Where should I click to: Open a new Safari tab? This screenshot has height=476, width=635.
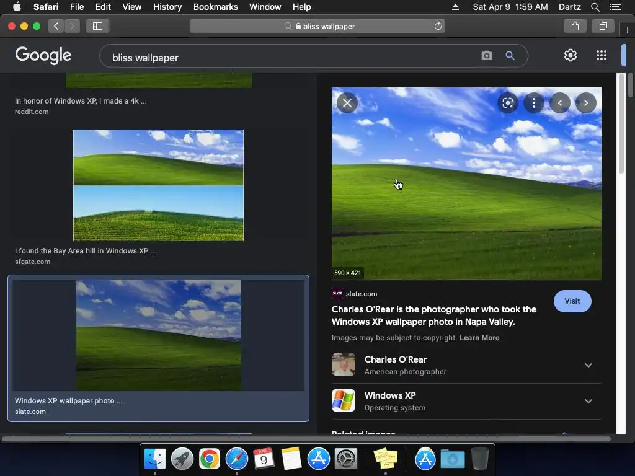[627, 30]
